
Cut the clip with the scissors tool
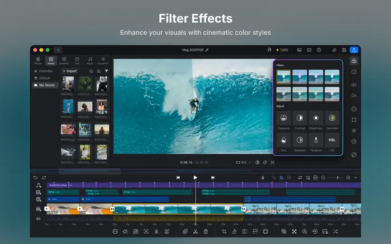[x=195, y=231]
